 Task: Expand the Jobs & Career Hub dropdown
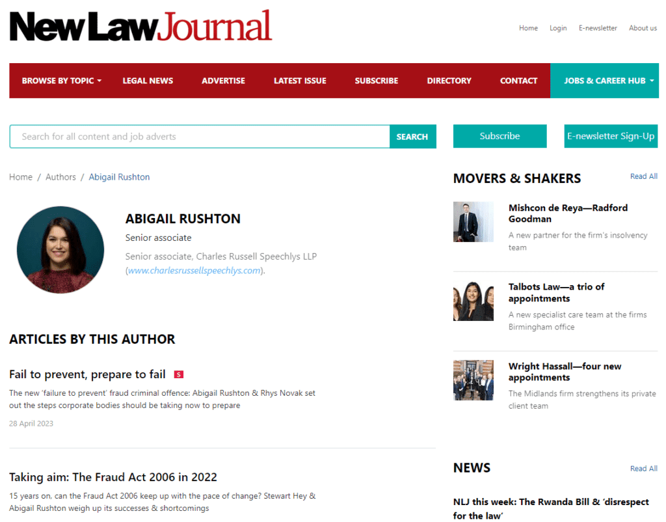click(609, 81)
